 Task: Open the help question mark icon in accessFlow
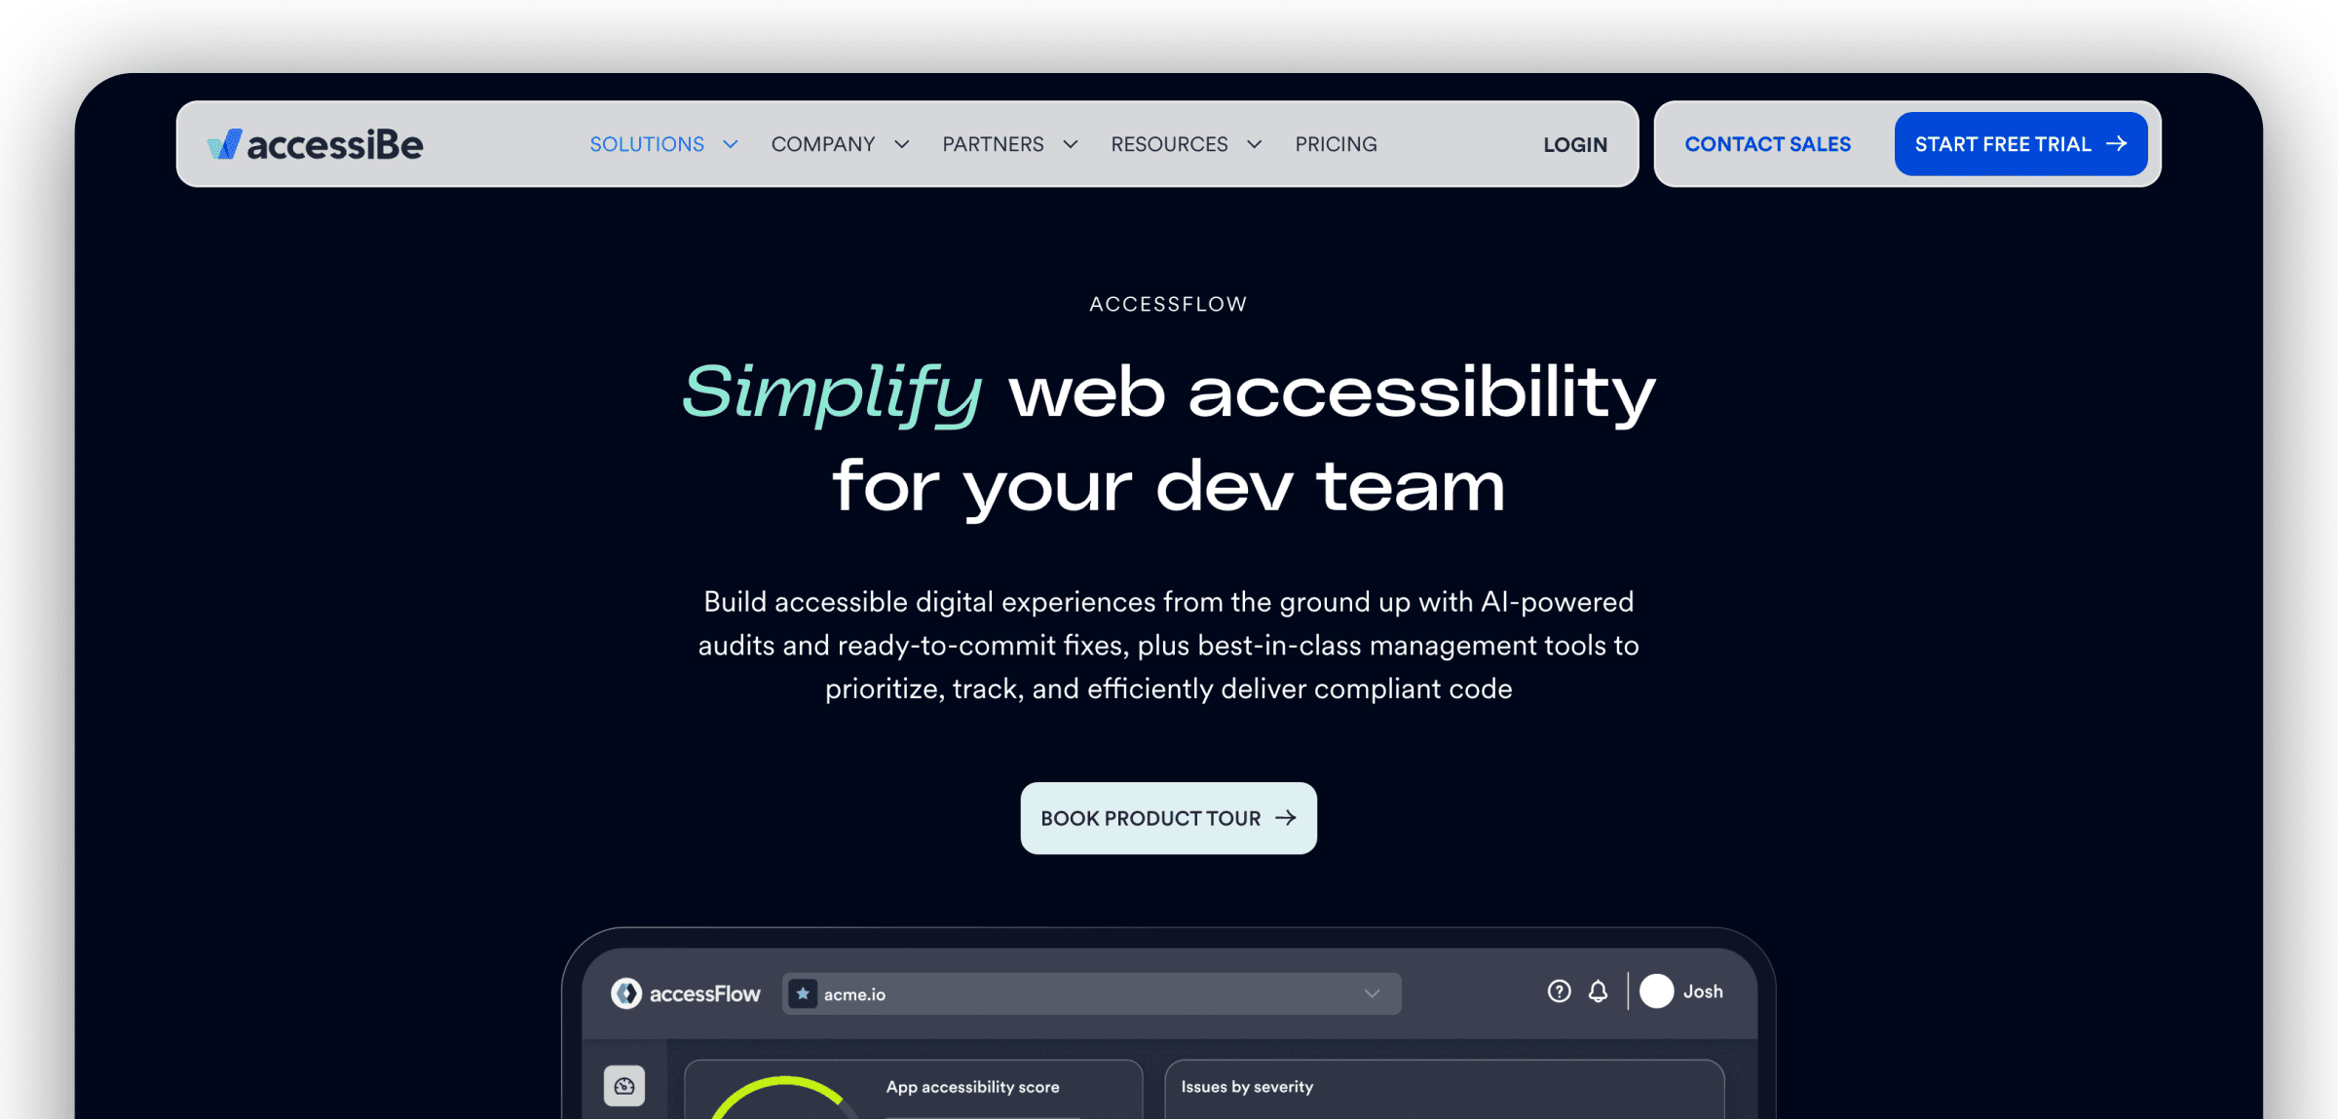[x=1559, y=991]
